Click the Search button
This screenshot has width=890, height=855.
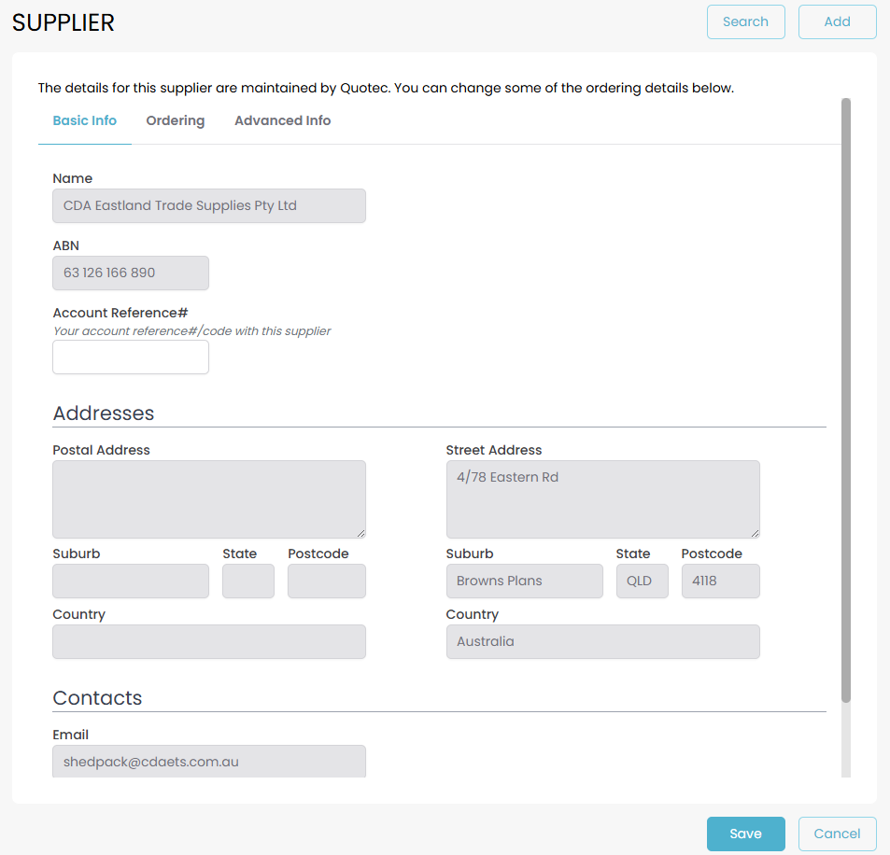(x=745, y=21)
